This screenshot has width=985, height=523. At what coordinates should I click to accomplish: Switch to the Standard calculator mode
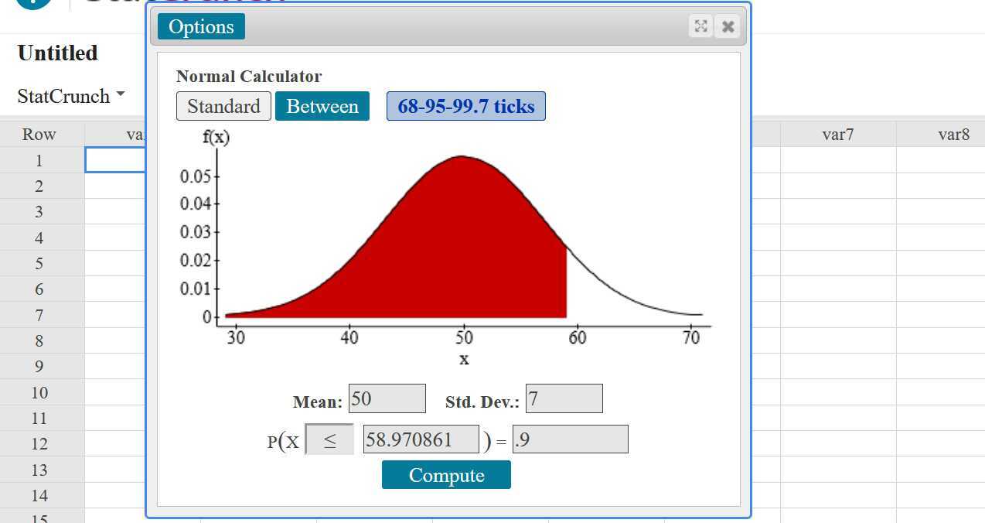pos(223,106)
